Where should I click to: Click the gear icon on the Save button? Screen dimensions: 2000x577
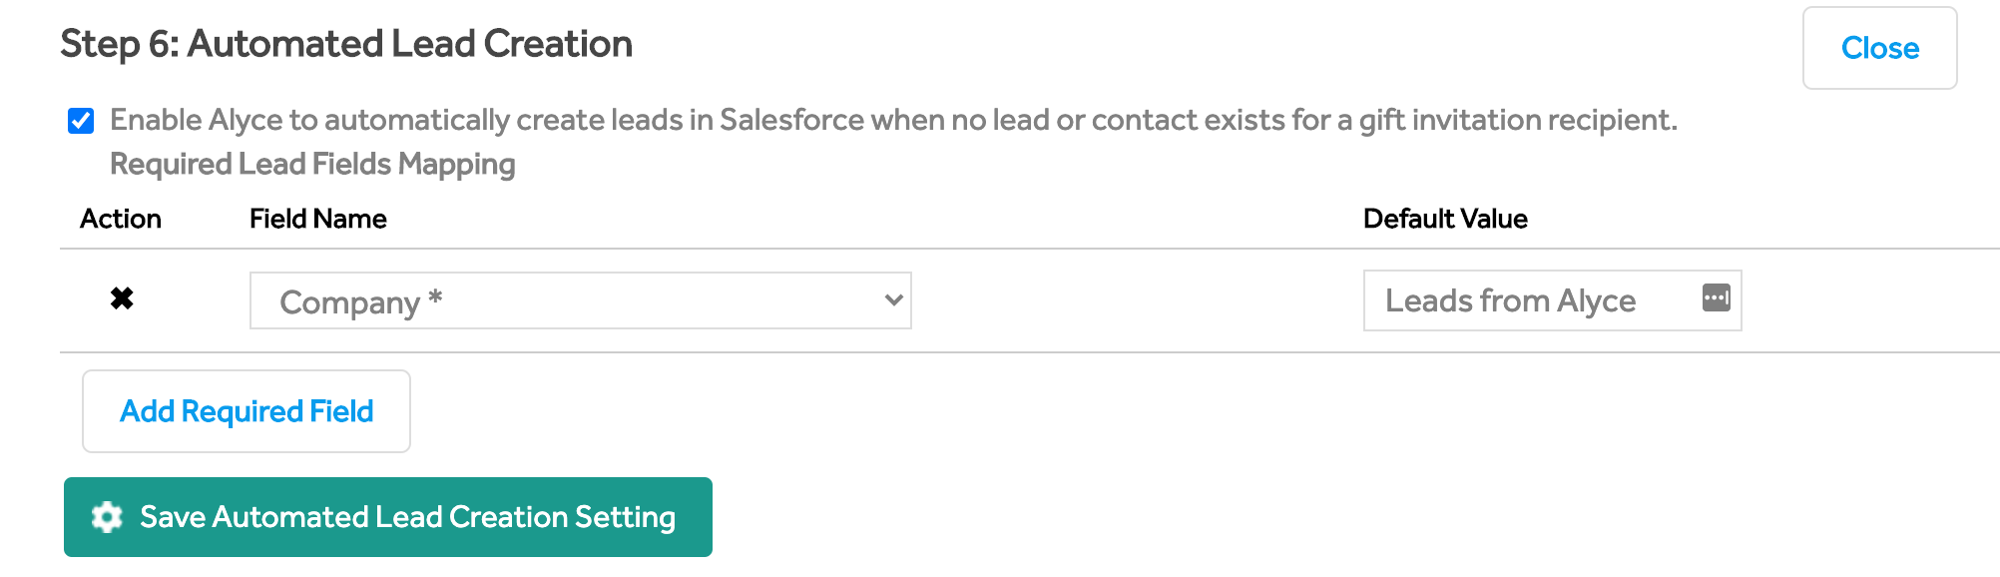pos(107,517)
